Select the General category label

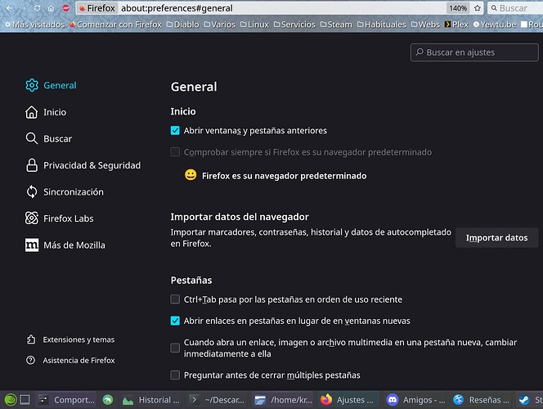(60, 85)
